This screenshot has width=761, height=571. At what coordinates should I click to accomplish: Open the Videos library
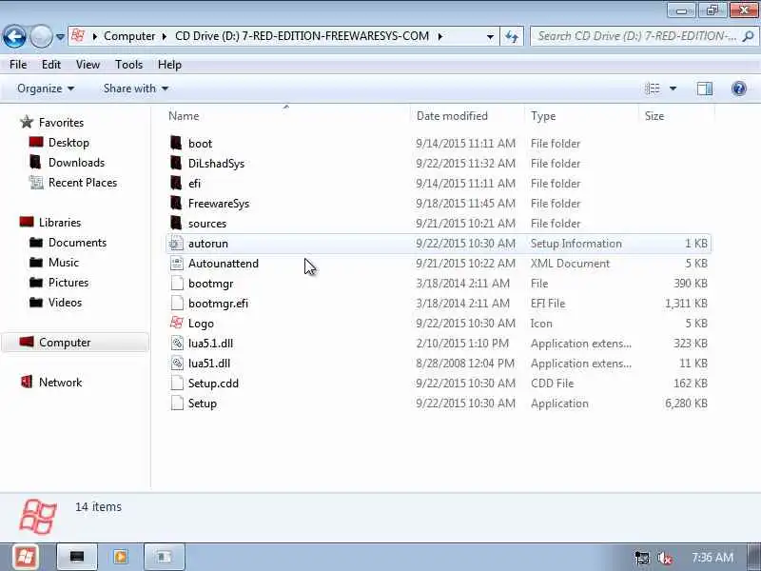pos(65,302)
